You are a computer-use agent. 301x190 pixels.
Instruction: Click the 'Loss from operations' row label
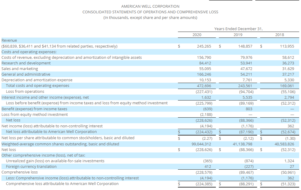coord(25,92)
